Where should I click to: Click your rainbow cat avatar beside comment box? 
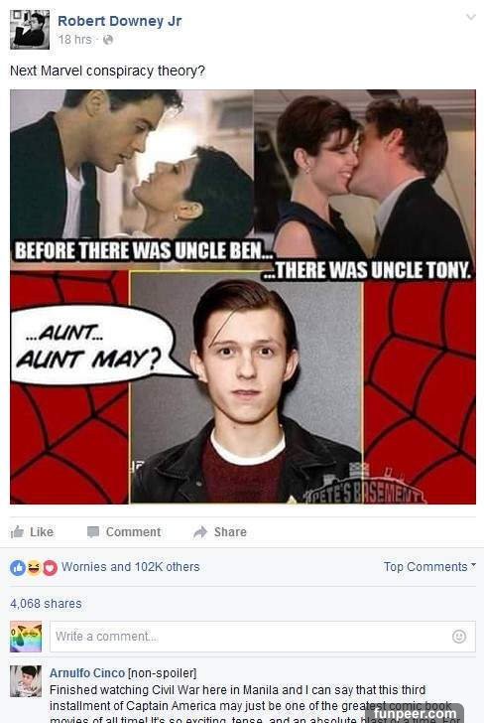26,637
